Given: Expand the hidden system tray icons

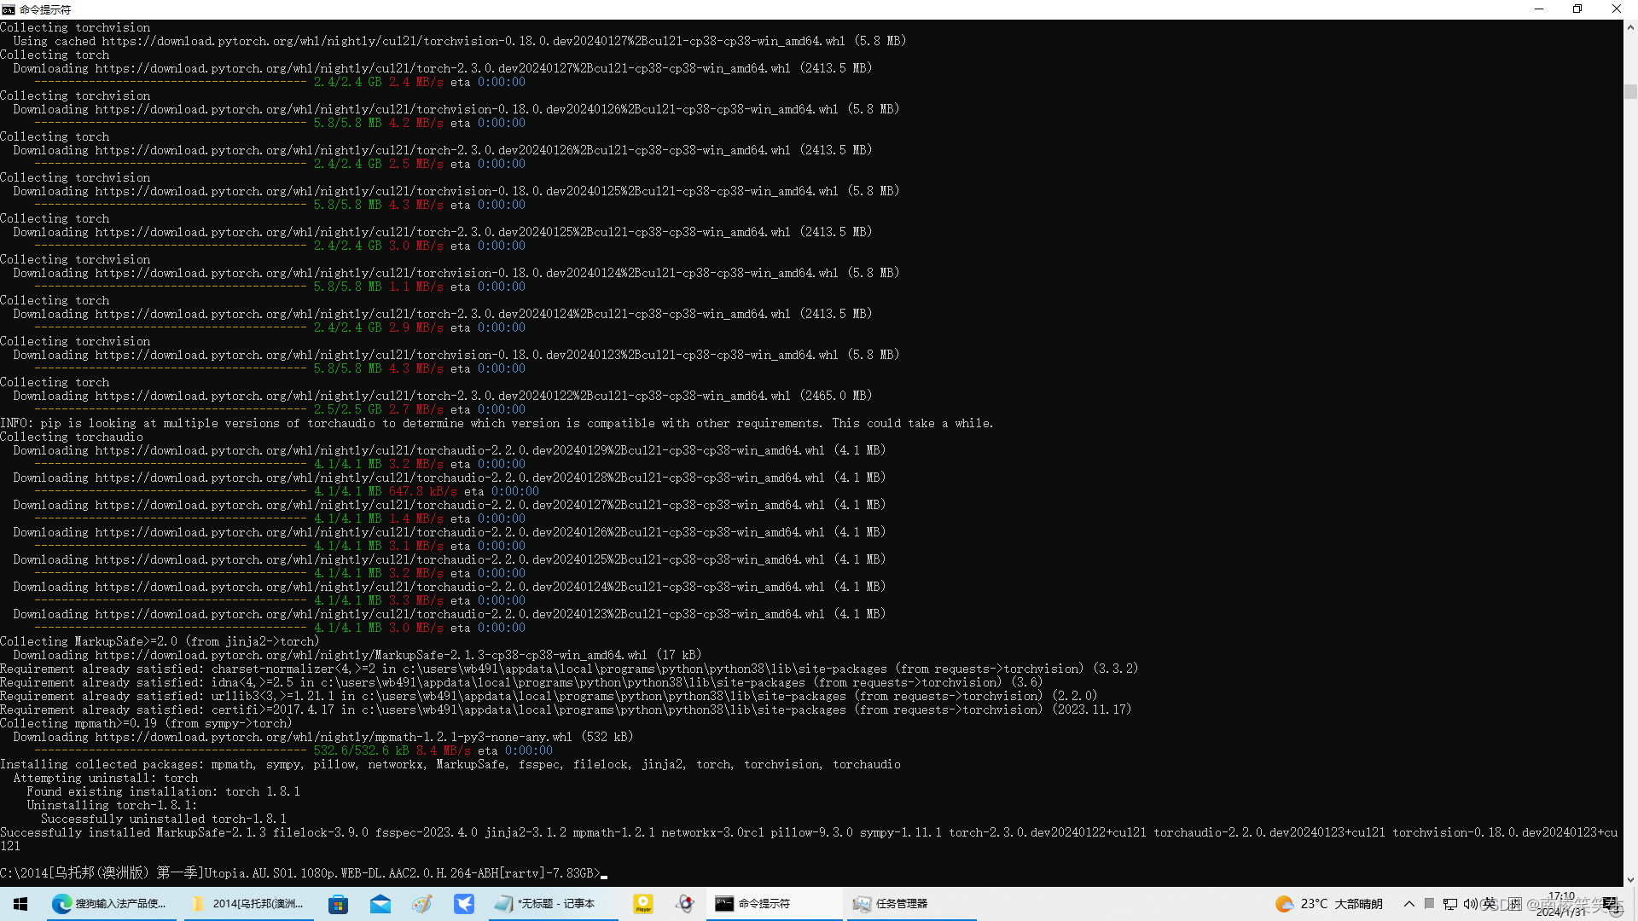Looking at the screenshot, I should pos(1409,904).
